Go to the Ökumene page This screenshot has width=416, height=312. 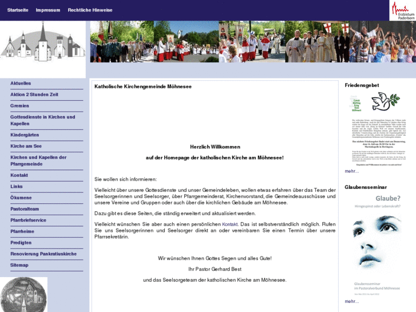click(x=21, y=198)
